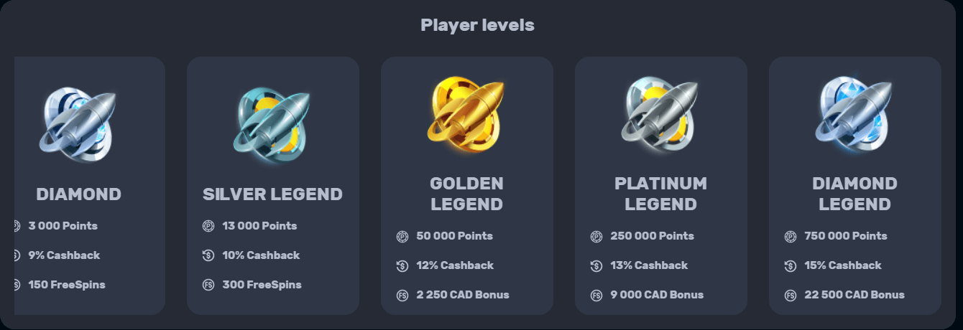Click the Diamond level rocket icon

click(78, 124)
